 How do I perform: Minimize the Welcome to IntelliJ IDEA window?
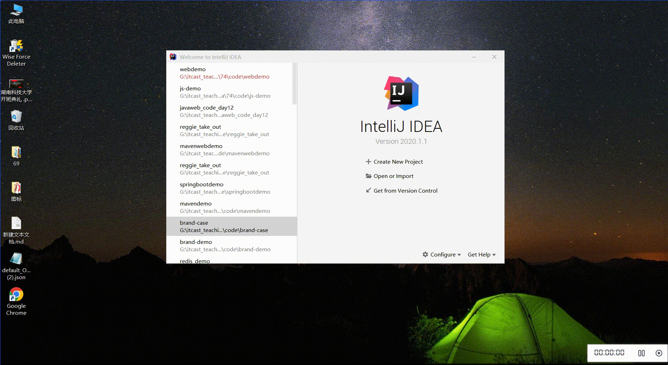point(474,57)
